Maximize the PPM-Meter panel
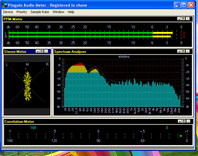198x156 pixels. [x=183, y=19]
